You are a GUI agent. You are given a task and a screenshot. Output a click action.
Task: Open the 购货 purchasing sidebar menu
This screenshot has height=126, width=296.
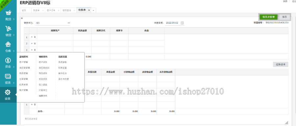pyautogui.click(x=8, y=15)
